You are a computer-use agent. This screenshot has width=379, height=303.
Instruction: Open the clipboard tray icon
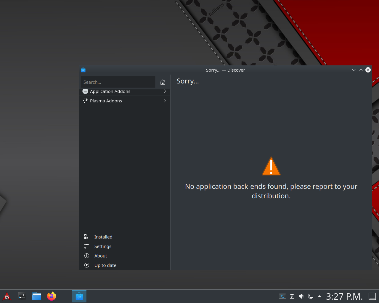coord(292,296)
